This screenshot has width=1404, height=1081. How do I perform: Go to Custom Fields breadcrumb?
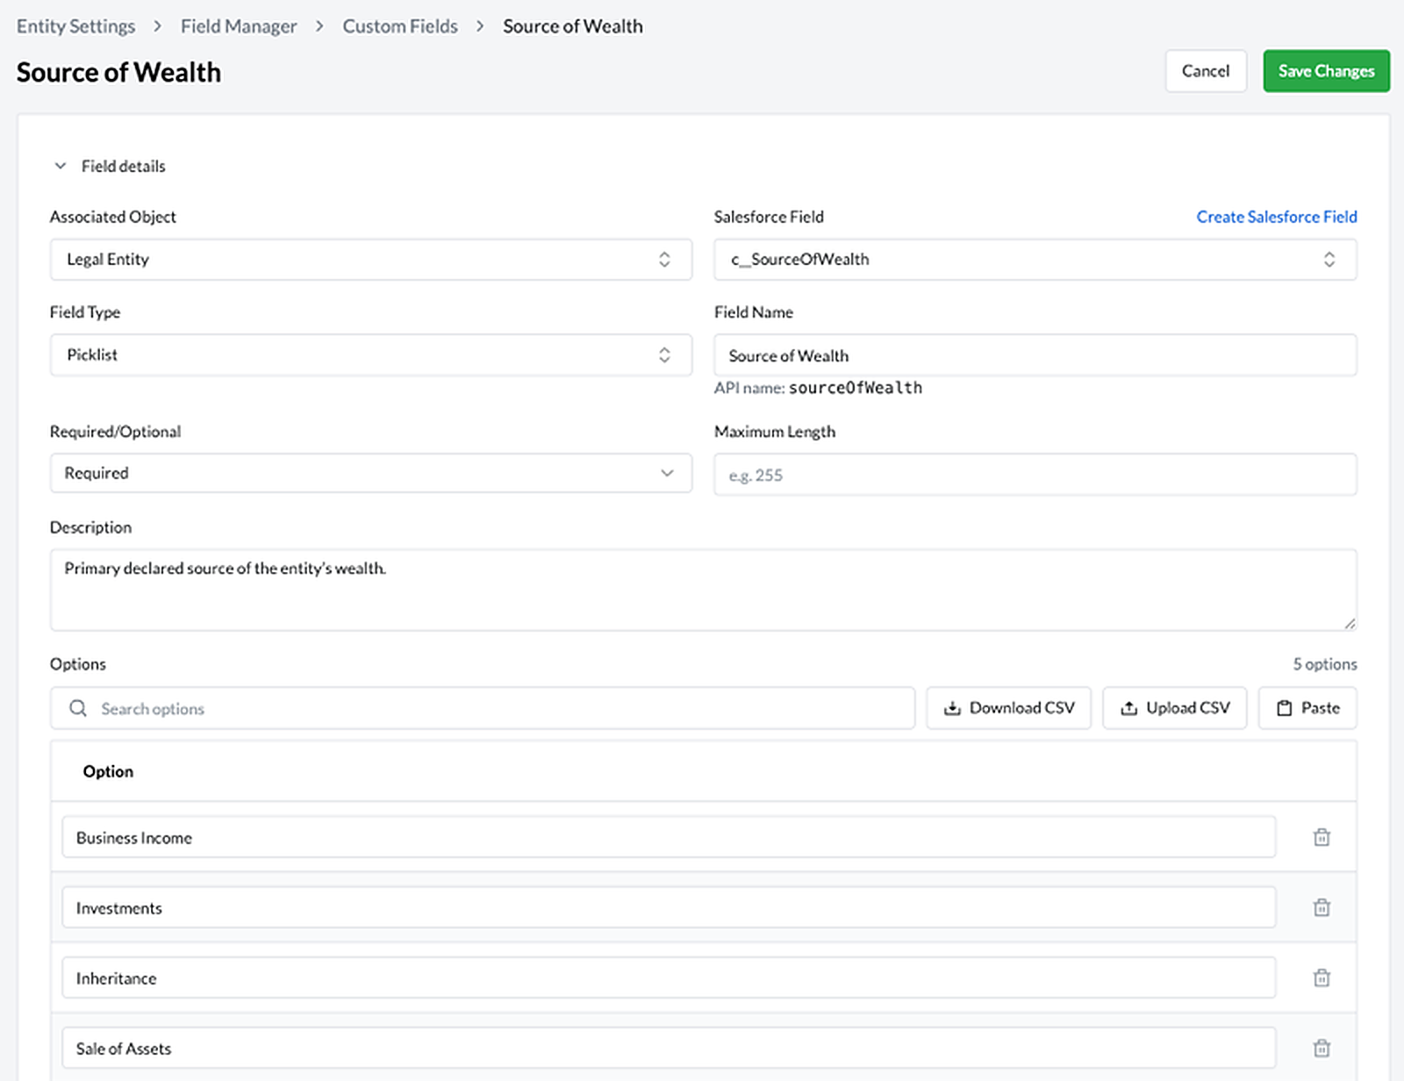pyautogui.click(x=400, y=26)
